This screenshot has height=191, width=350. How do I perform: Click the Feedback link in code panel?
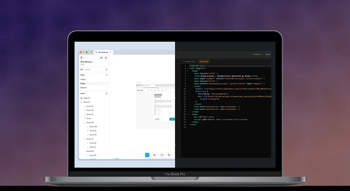point(257,54)
